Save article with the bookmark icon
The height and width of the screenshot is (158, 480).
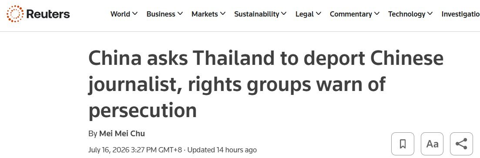tap(403, 144)
